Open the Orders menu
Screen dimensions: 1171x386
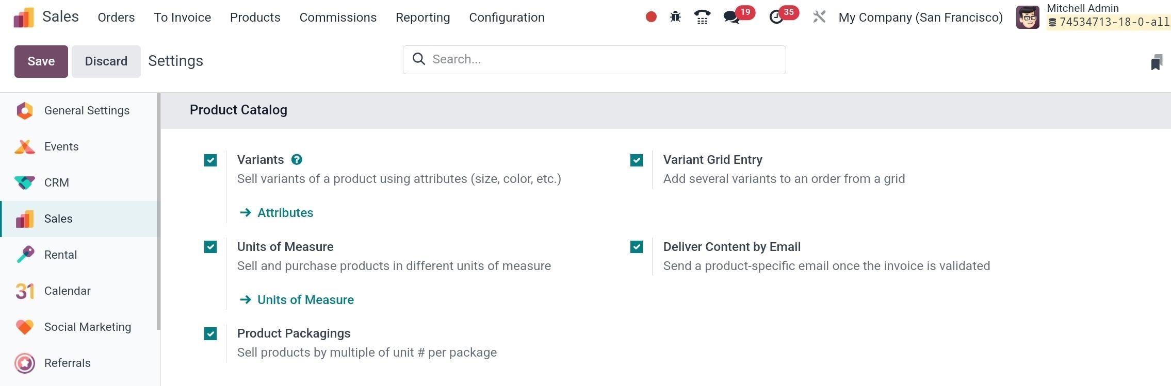point(116,18)
